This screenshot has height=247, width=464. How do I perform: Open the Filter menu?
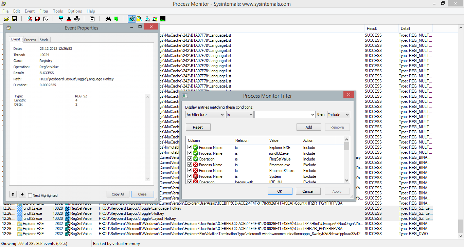pos(44,11)
